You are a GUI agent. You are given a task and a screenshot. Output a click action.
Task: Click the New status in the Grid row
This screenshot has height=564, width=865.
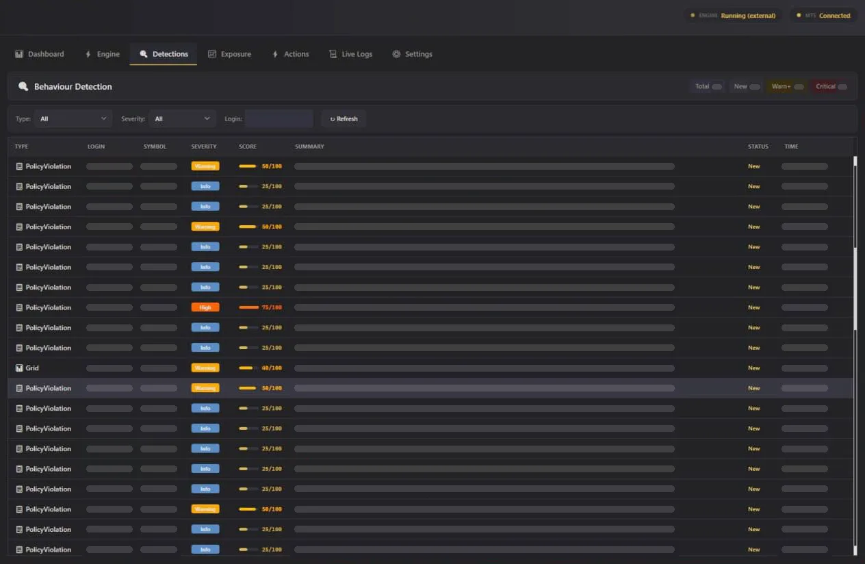pyautogui.click(x=753, y=368)
